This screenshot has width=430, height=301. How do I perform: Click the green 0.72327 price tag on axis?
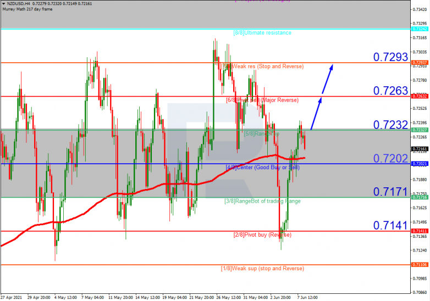[420, 130]
